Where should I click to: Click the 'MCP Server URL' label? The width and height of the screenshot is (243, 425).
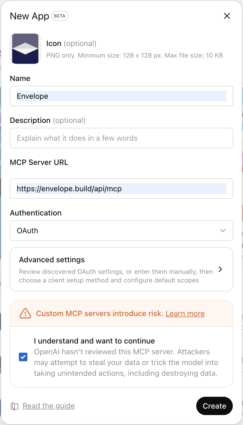point(39,162)
